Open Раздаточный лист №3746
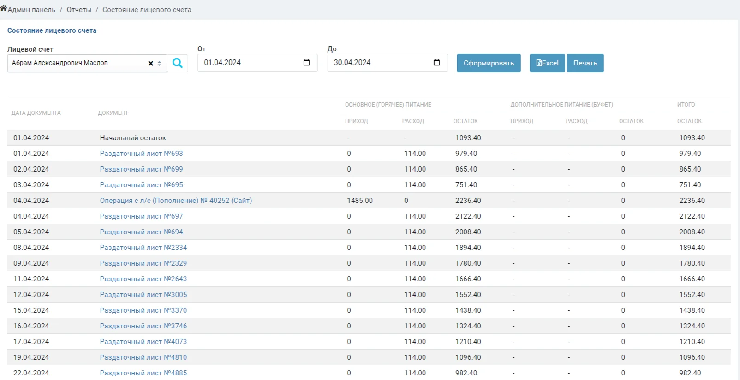Image resolution: width=740 pixels, height=380 pixels. [x=143, y=326]
